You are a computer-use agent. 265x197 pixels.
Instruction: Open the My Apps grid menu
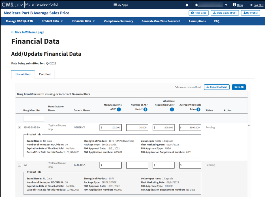[121, 5]
